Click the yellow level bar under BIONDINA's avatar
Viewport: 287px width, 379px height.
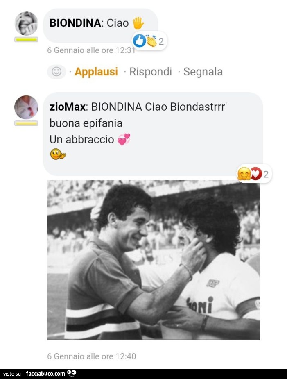click(26, 40)
